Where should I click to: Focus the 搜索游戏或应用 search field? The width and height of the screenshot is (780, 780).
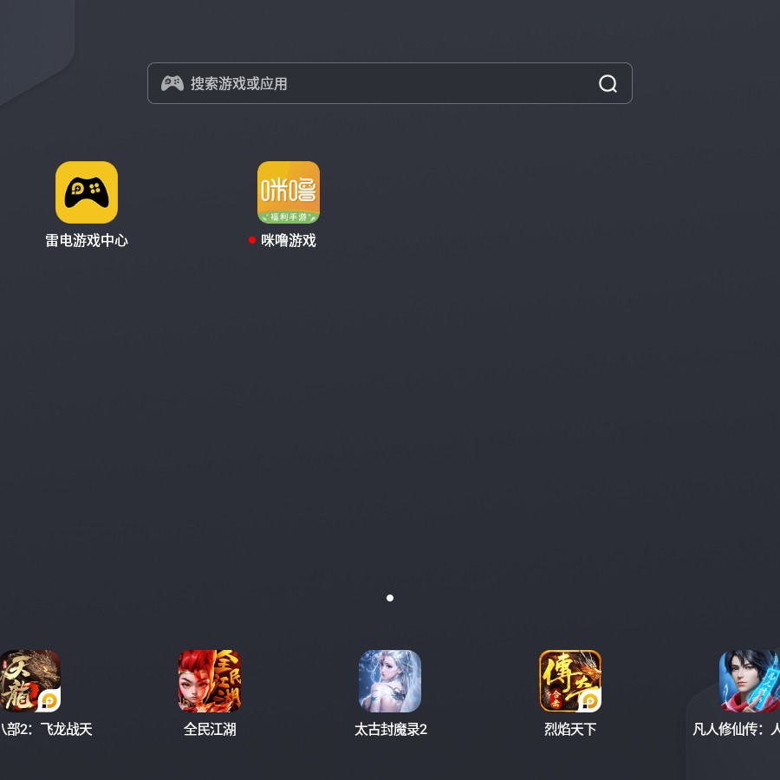[x=390, y=83]
